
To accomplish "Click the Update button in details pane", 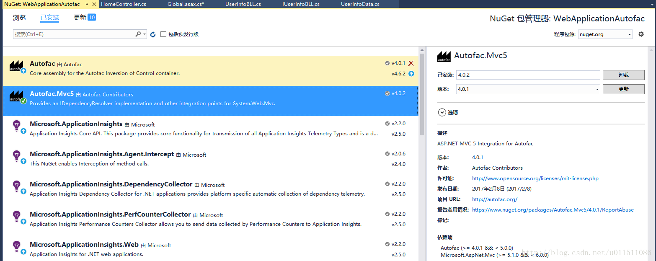I will (x=623, y=89).
